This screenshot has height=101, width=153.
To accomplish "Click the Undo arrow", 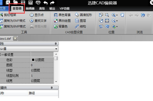I will tap(45, 3).
